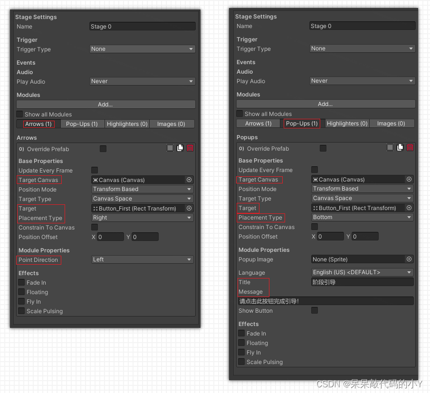Open Point Direction dropdown showing Left

[x=143, y=259]
